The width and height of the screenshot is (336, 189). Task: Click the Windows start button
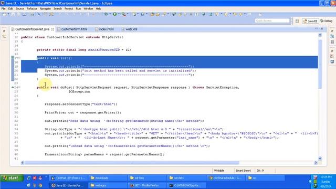click(12, 178)
